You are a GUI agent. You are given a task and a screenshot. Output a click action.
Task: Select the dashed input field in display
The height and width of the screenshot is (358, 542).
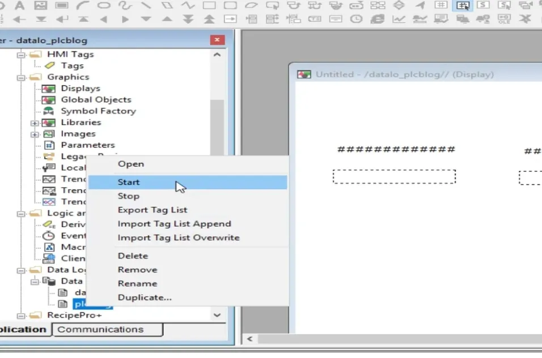click(395, 176)
